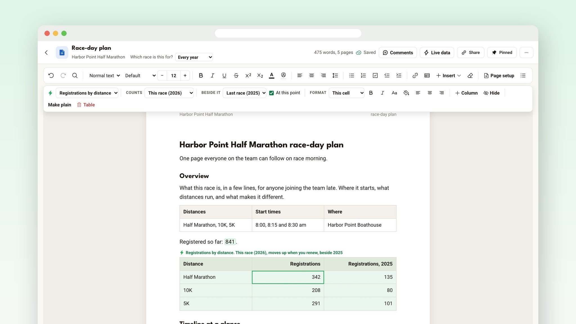Viewport: 576px width, 324px height.
Task: Open line spacing options
Action: tap(335, 75)
